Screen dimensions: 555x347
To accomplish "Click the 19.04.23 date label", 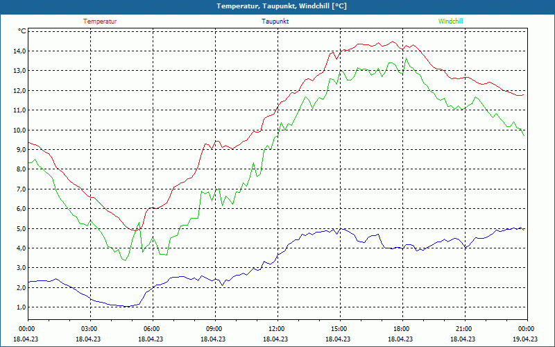I will [x=525, y=339].
